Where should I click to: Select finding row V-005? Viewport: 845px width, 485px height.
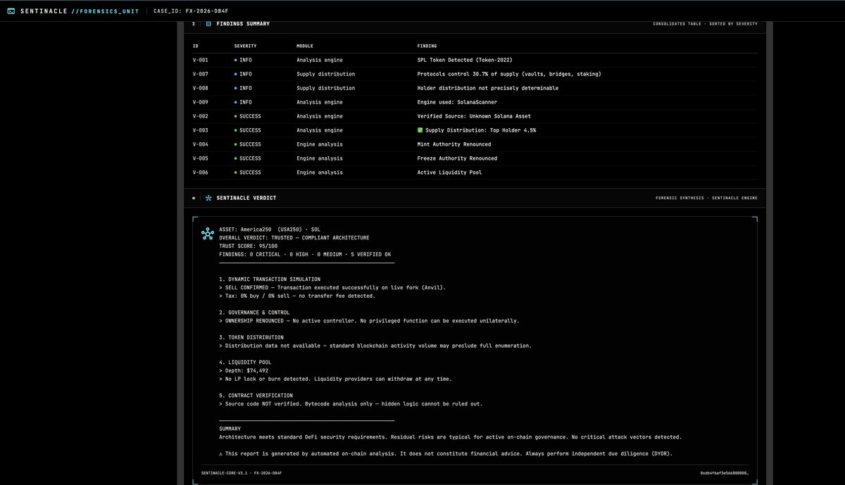click(x=475, y=158)
